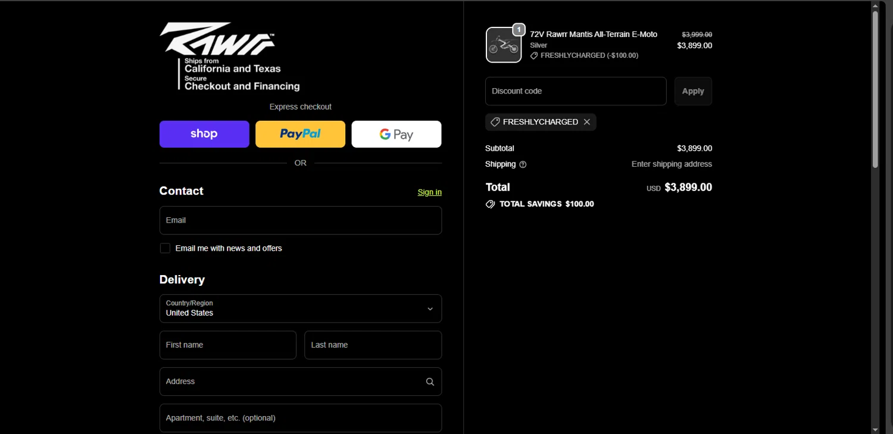Click the Total USD $3,899.00 amount
The width and height of the screenshot is (893, 434).
tap(679, 188)
